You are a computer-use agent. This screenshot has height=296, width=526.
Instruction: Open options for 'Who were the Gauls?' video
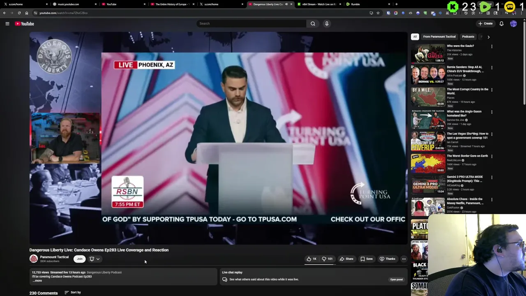pos(491,46)
